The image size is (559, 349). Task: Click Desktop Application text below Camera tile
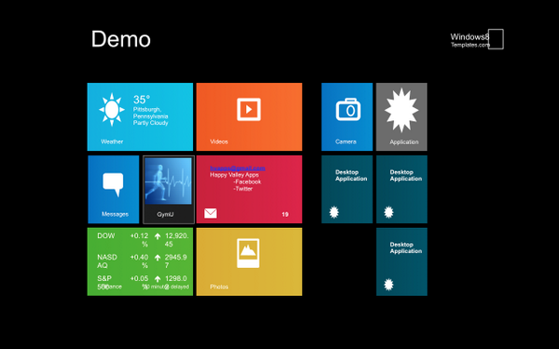tap(351, 175)
